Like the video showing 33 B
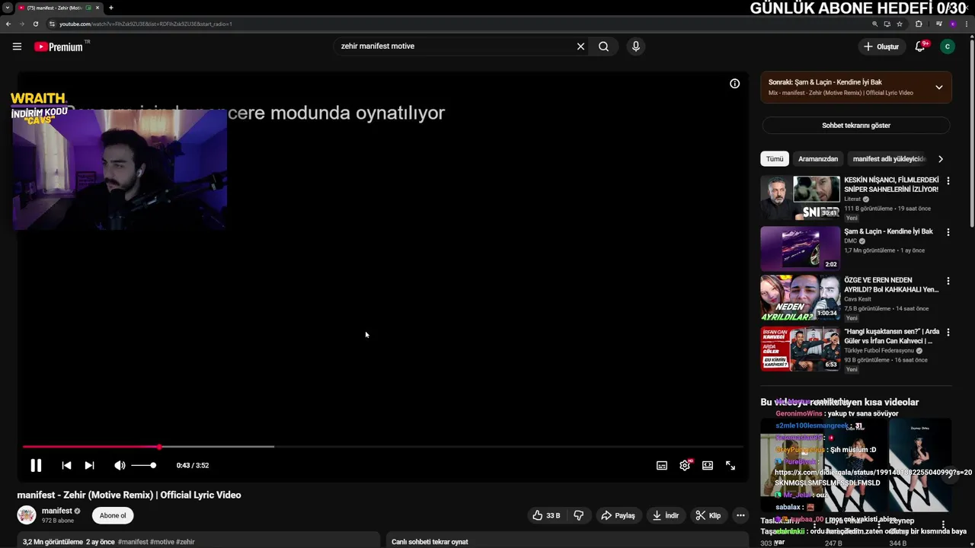 [546, 516]
